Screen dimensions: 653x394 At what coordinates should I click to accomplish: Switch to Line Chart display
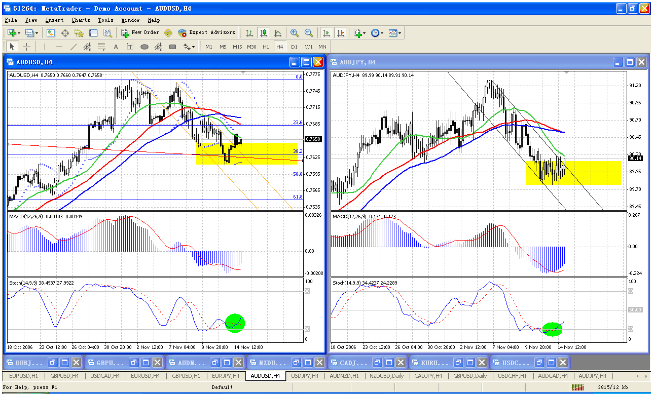pyautogui.click(x=278, y=33)
